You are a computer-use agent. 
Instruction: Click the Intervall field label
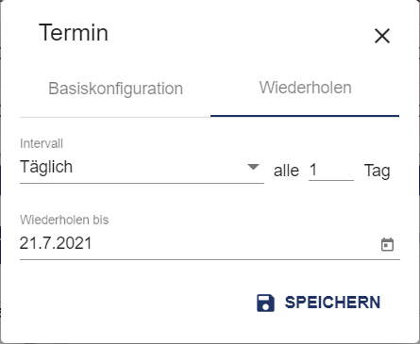pos(42,143)
